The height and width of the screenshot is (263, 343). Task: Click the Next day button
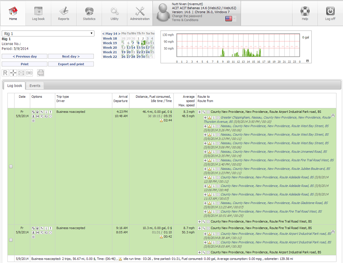[71, 56]
